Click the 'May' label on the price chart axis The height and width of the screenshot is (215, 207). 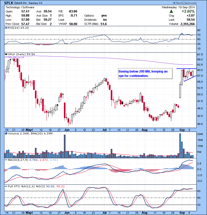pos(28,130)
